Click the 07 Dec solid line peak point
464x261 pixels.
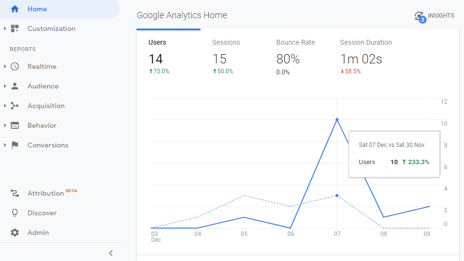337,119
